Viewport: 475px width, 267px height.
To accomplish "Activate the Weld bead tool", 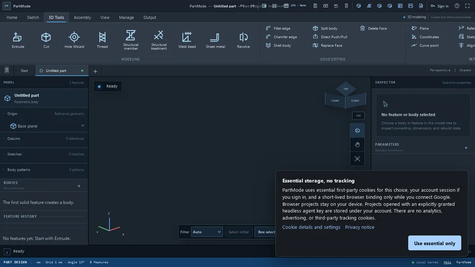I will tap(187, 40).
